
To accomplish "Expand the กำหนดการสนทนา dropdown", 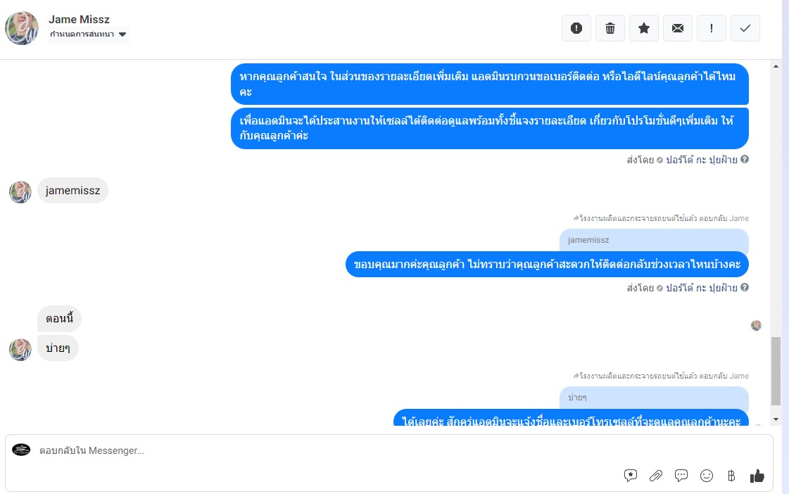I will coord(89,34).
